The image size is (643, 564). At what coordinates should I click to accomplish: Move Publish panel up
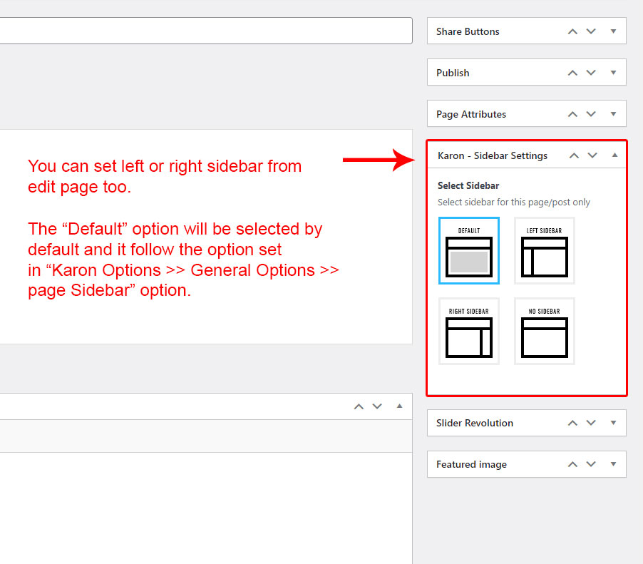click(572, 73)
